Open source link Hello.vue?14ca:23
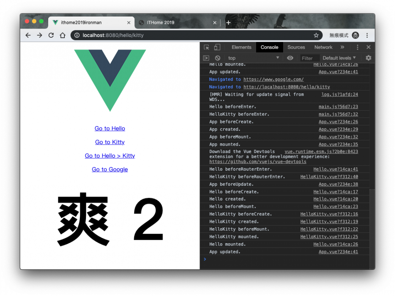Viewport: 395px width, 296px height. point(336,207)
